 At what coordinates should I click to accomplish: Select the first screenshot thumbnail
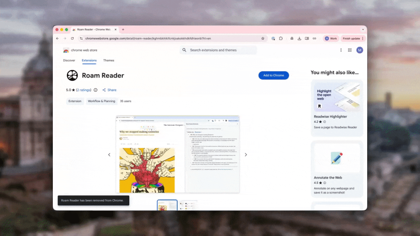pyautogui.click(x=167, y=205)
